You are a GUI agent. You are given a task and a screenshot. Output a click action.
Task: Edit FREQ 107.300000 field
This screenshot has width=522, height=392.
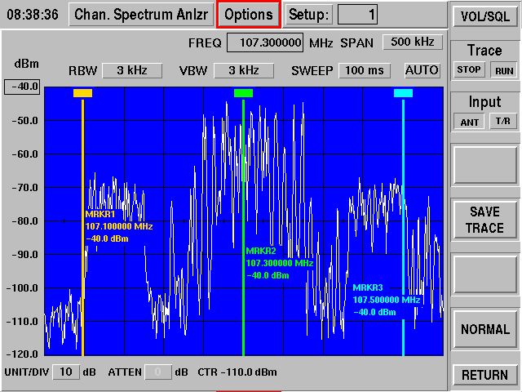click(x=265, y=42)
